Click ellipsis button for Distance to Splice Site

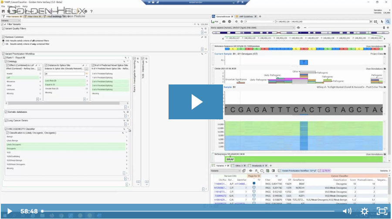click(86, 68)
